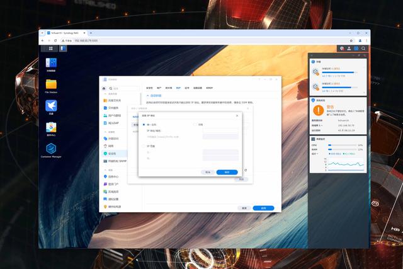Switch to the 防火墙 tab
This screenshot has width=403, height=269.
pos(169,88)
